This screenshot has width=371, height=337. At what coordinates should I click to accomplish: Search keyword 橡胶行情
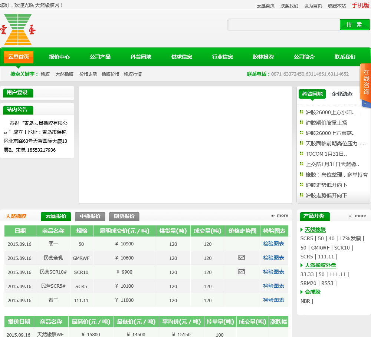(x=133, y=74)
